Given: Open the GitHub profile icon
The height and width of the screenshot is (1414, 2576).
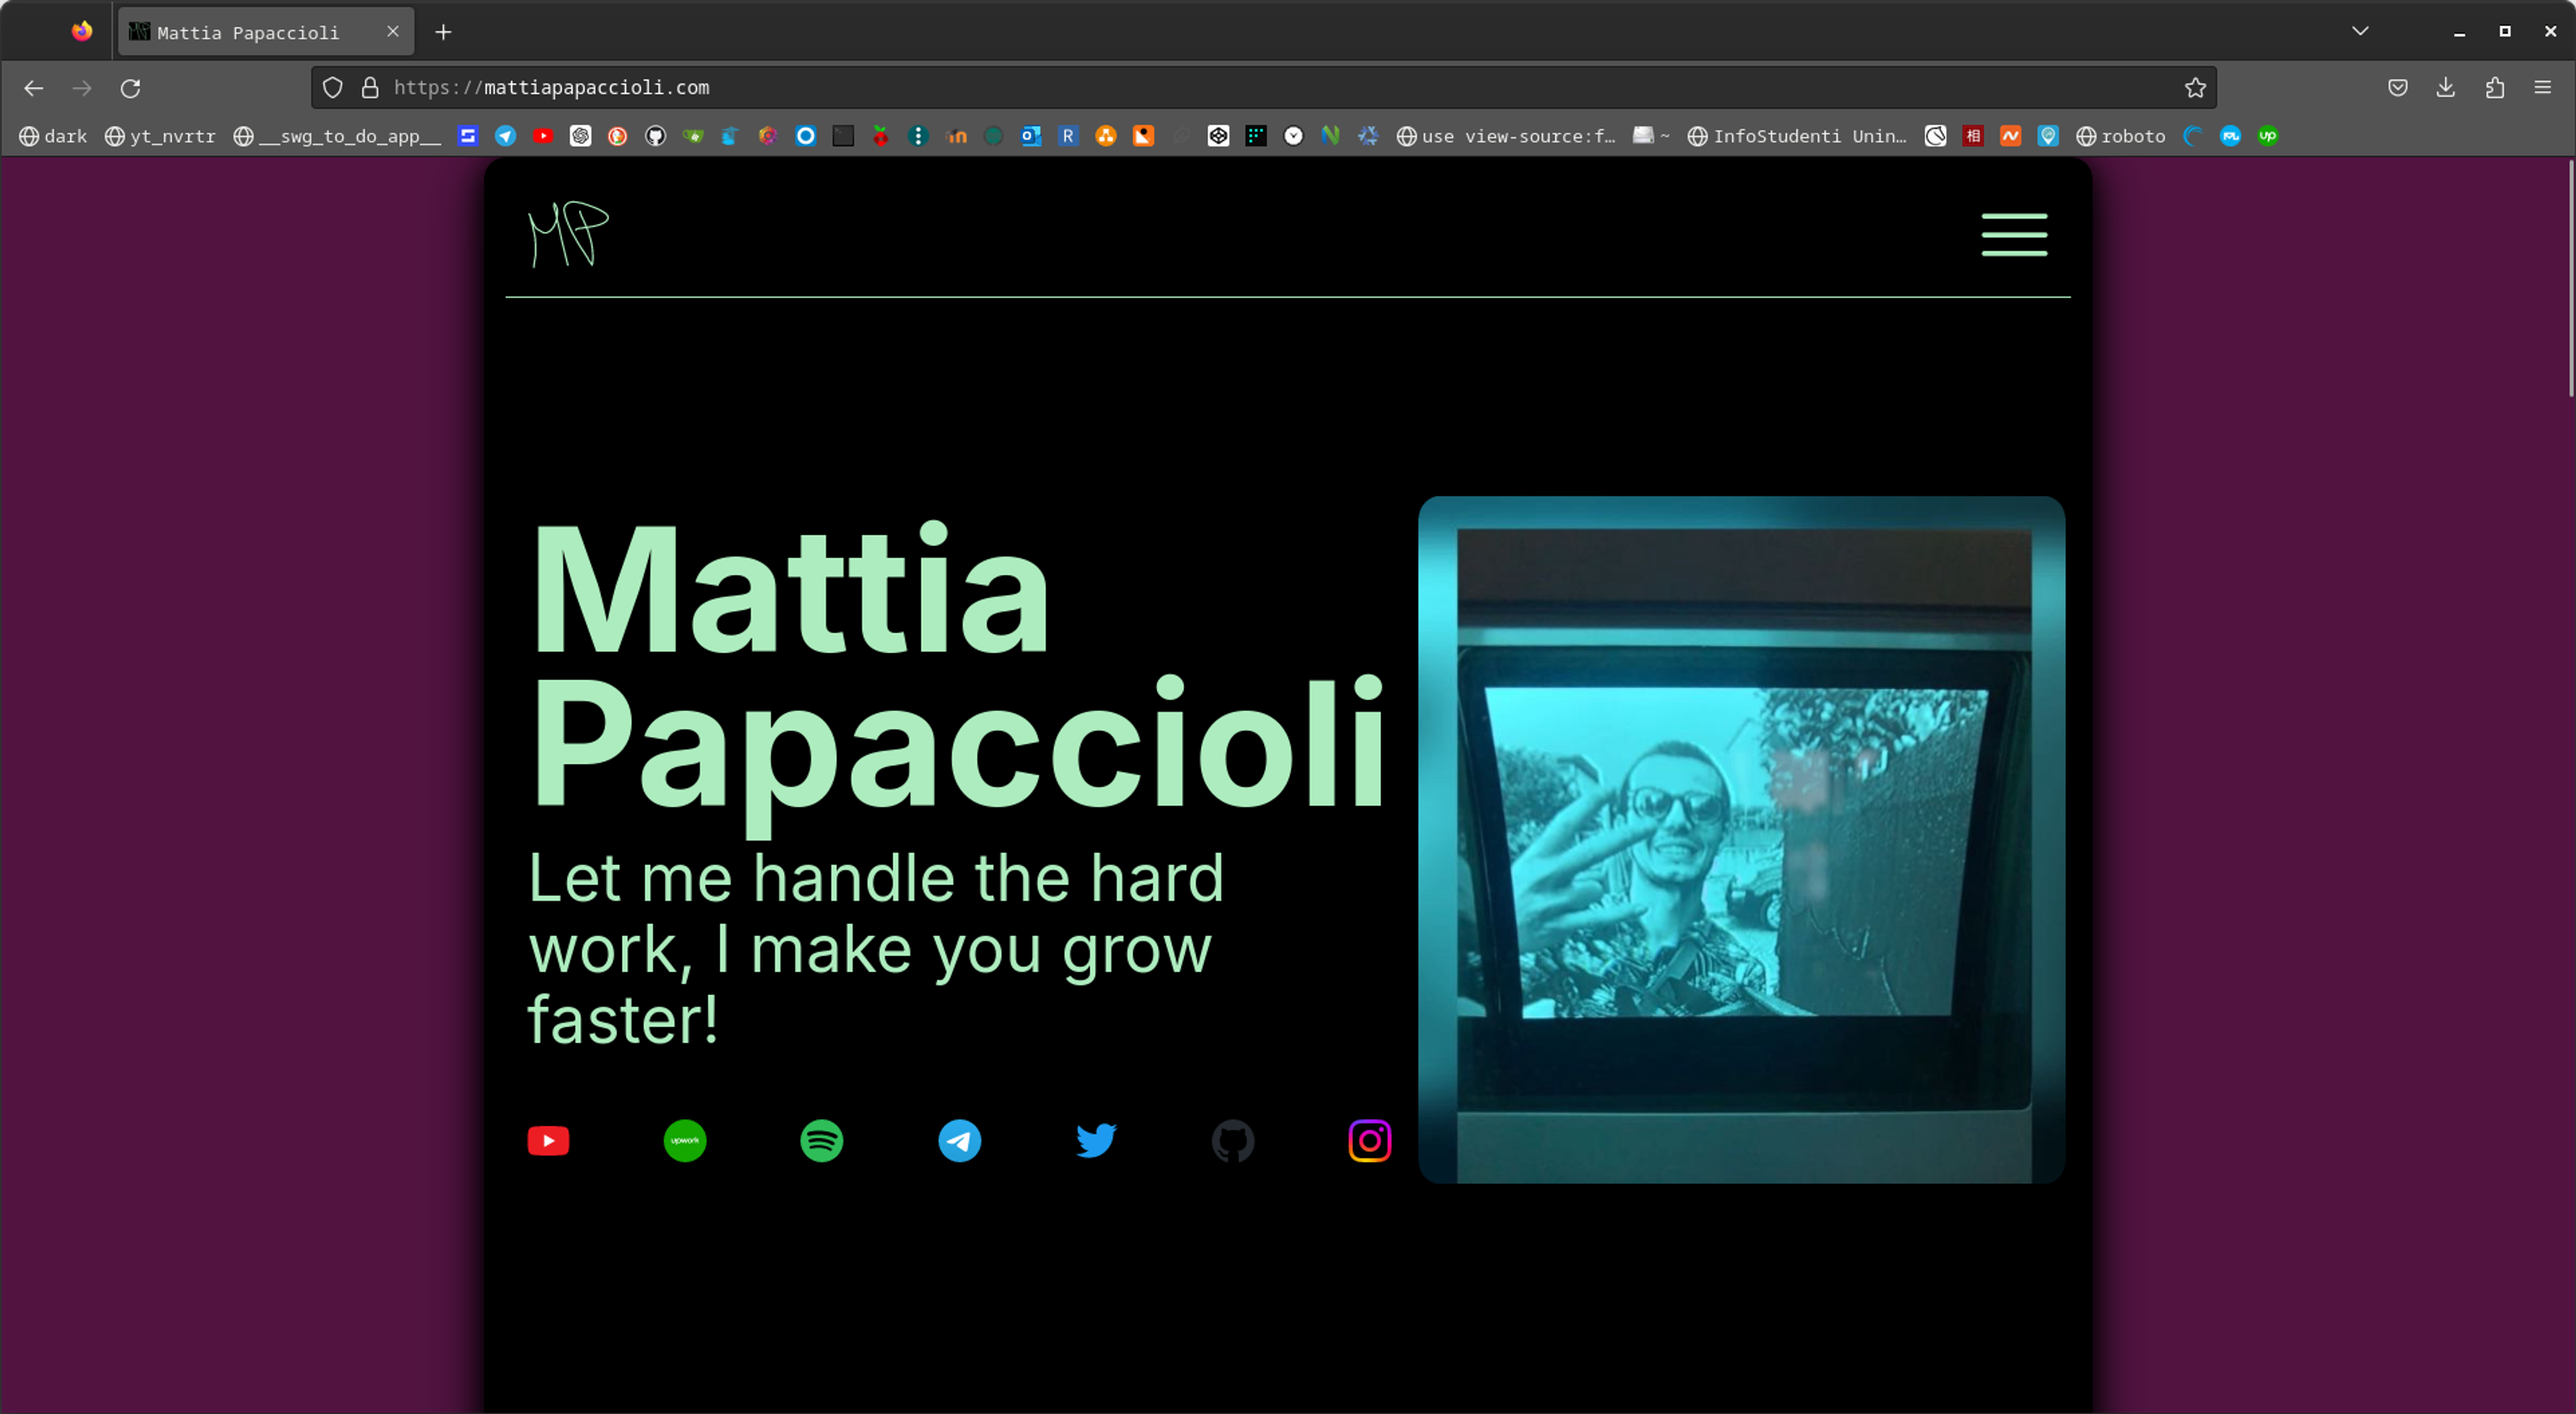Looking at the screenshot, I should (1233, 1141).
